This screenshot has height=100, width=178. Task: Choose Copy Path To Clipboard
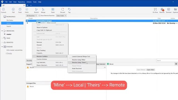pos(50,30)
